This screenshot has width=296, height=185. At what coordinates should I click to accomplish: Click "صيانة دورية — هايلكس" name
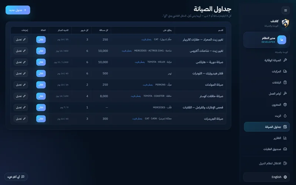[209, 62]
